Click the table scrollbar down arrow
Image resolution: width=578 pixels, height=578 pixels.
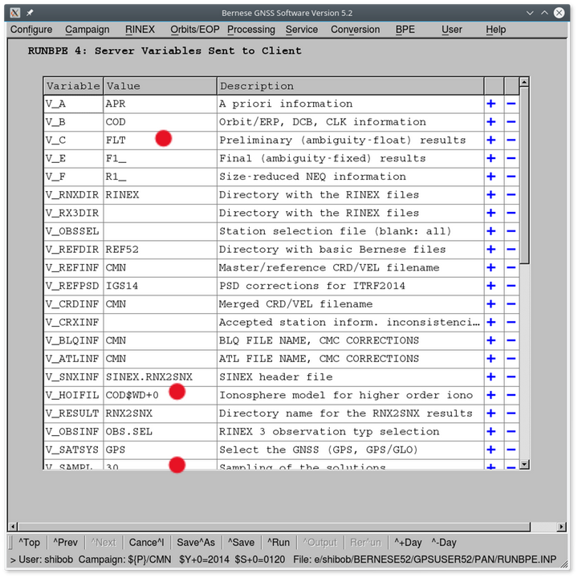point(524,464)
